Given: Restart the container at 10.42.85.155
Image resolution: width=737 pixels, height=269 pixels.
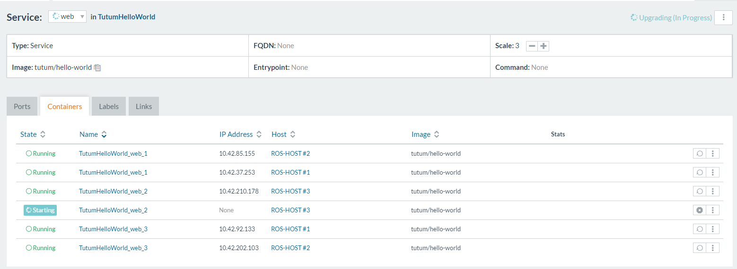Looking at the screenshot, I should [x=699, y=153].
